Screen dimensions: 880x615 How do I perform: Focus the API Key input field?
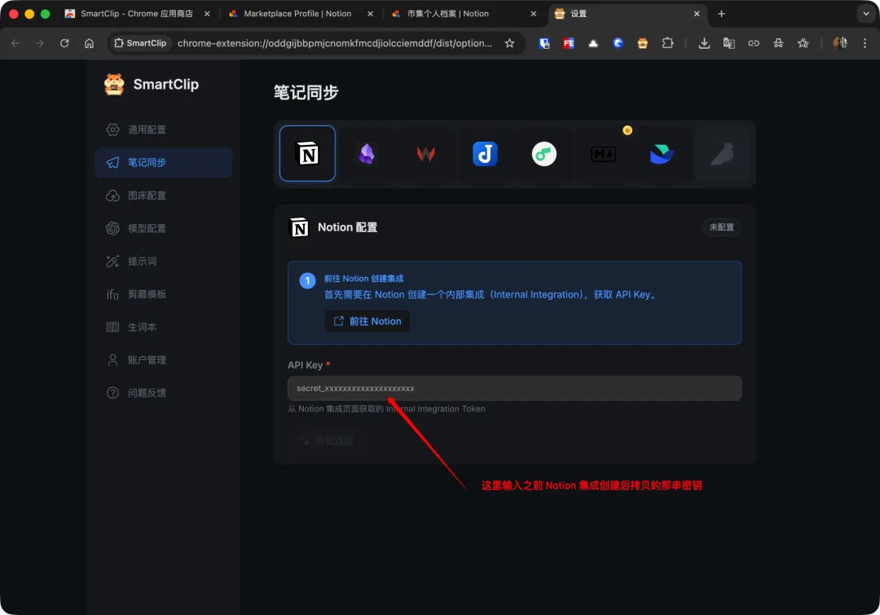coord(514,389)
